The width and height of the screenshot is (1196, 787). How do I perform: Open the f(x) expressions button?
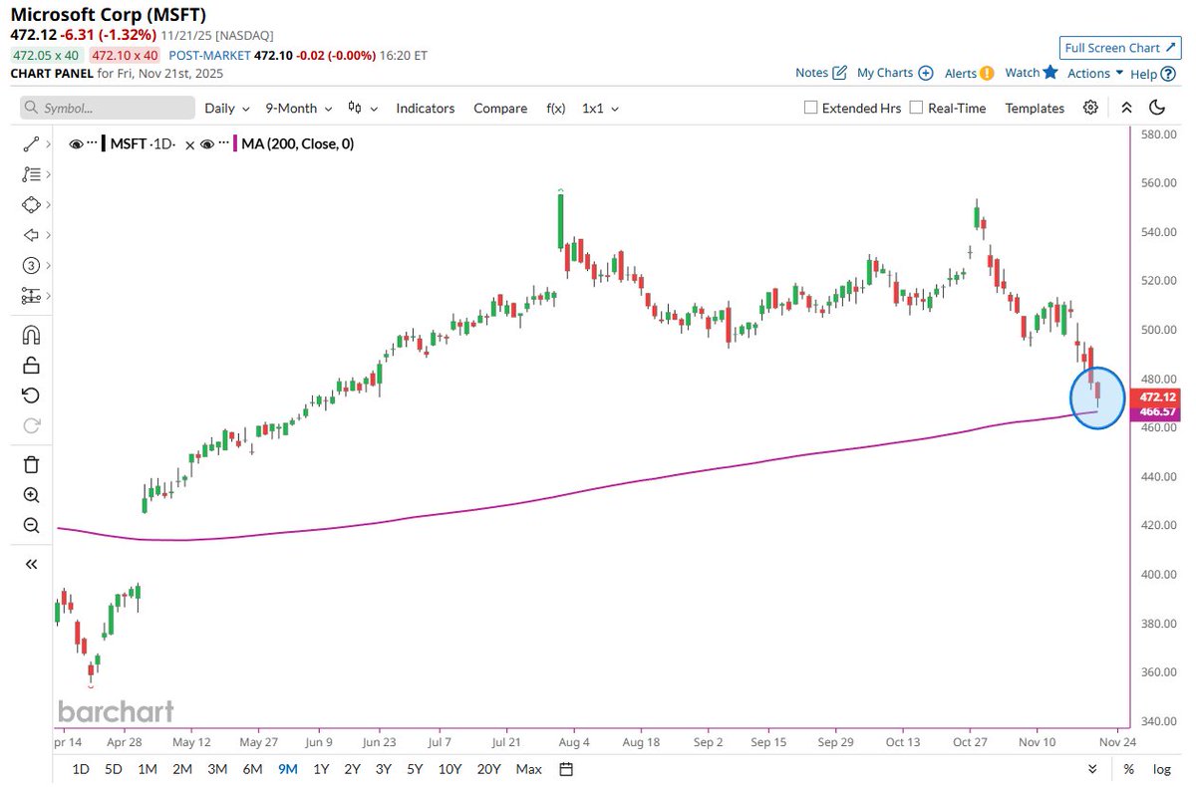pyautogui.click(x=555, y=108)
